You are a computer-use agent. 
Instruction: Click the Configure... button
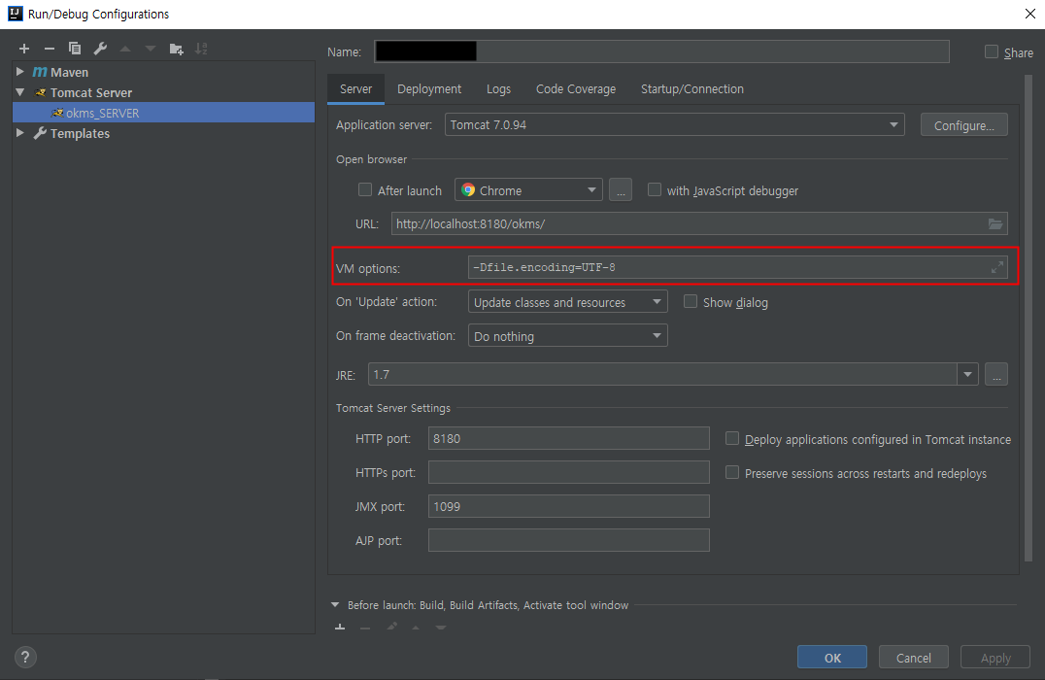pyautogui.click(x=963, y=125)
